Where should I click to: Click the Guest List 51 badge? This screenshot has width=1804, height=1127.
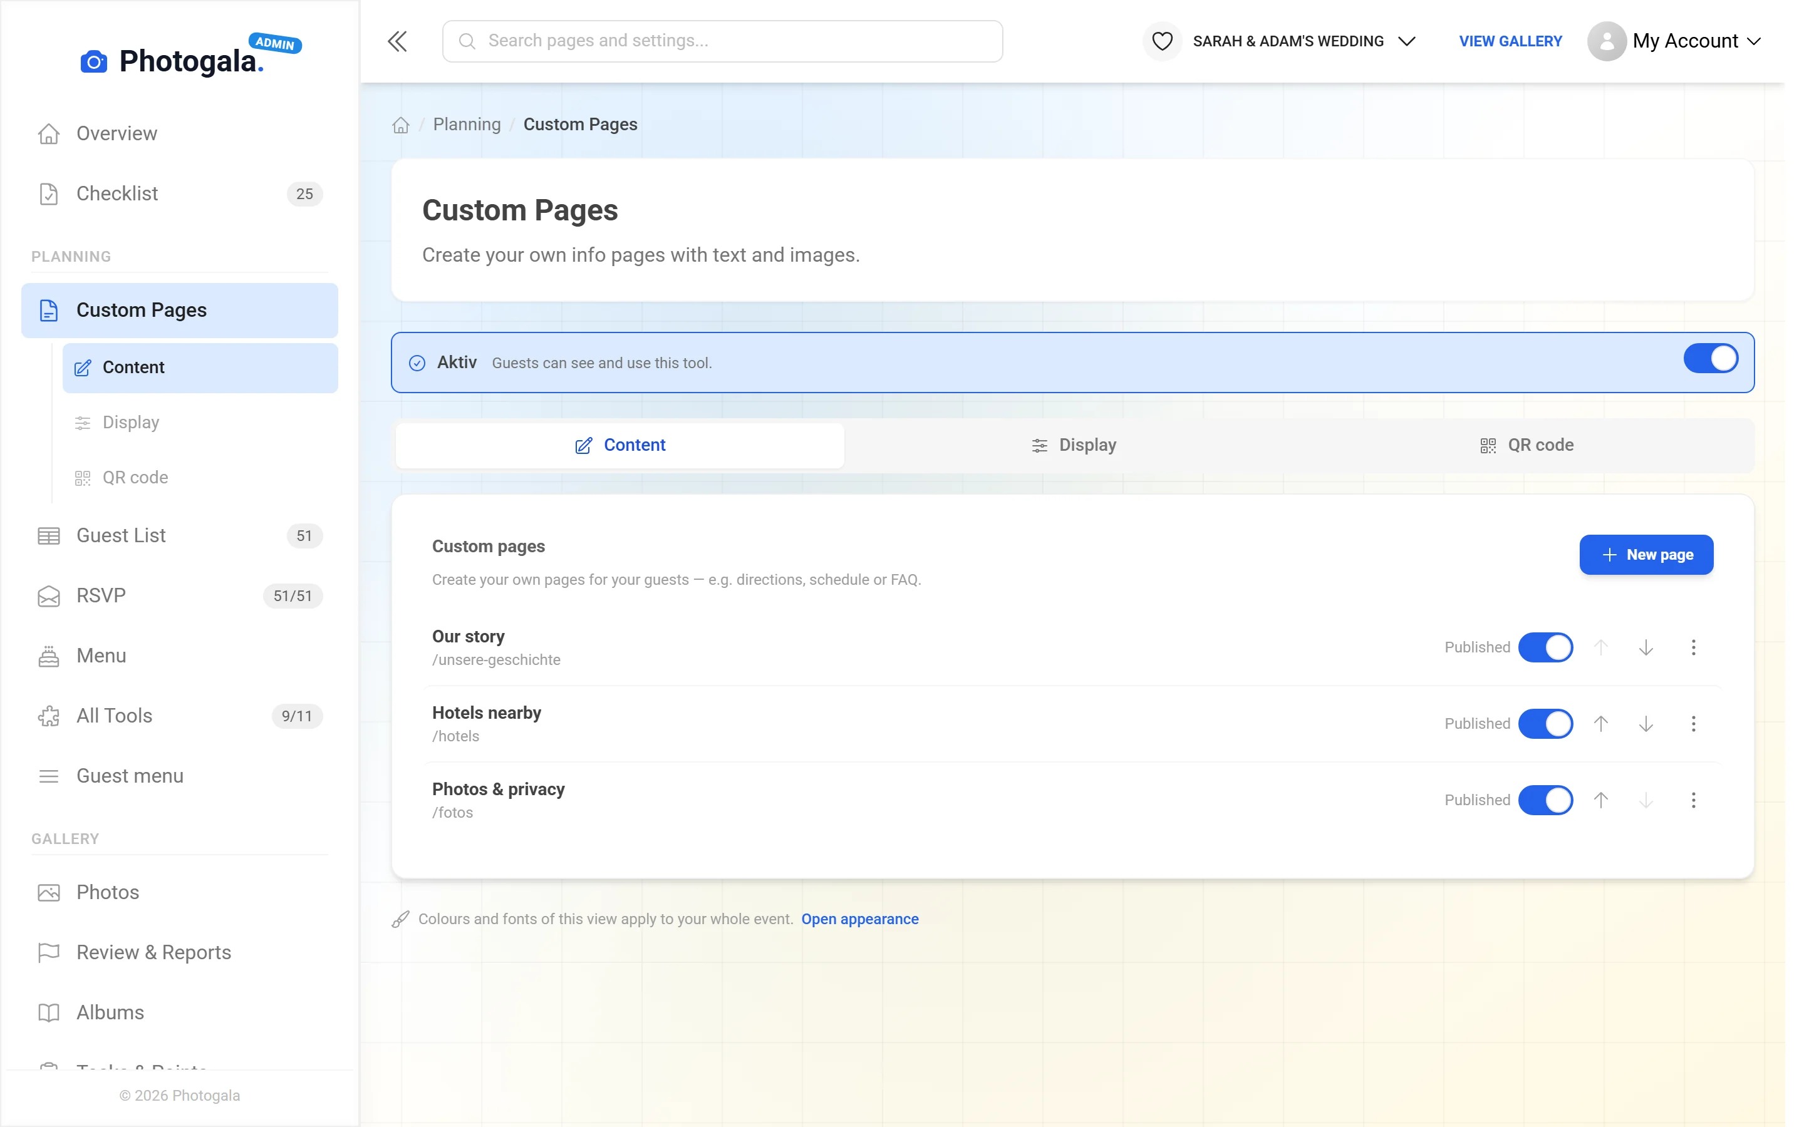coord(304,535)
